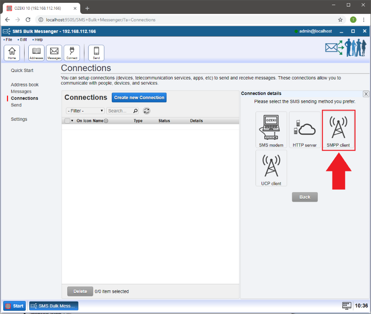Screen dimensions: 371x314
Task: Open the Help menu
Action: (38, 39)
